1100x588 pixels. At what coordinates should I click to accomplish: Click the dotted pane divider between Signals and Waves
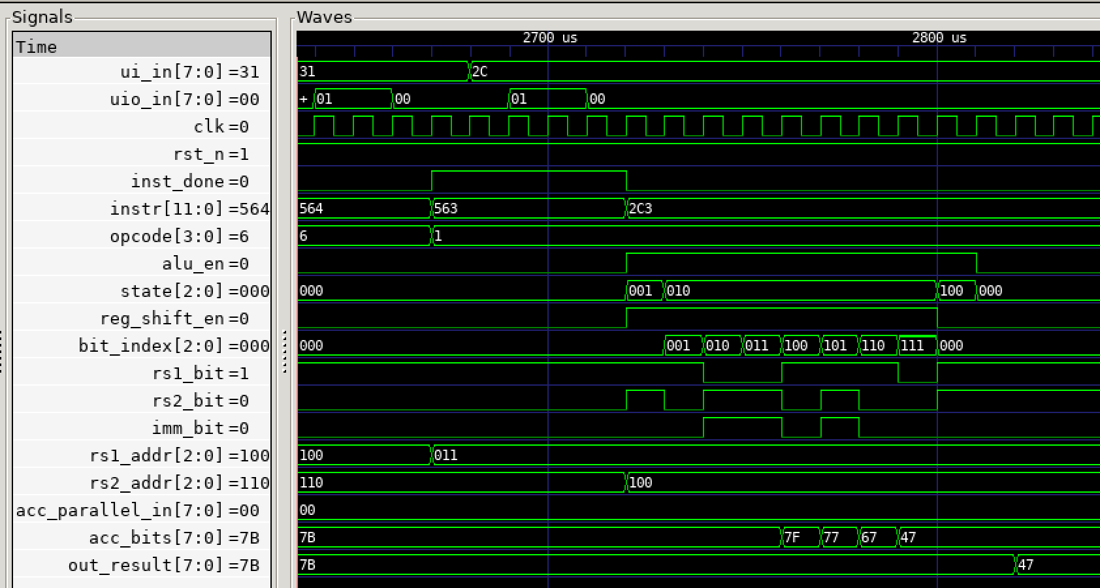(283, 352)
